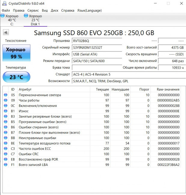Click status dot for attribute B7 row

[x=6, y=132]
